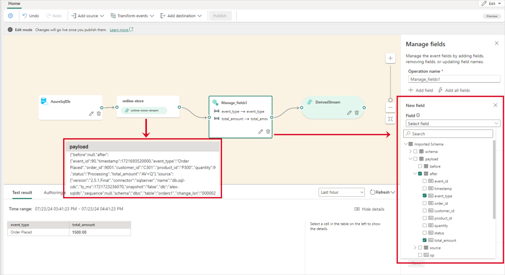Screen dimensions: 505x275
Task: Open the Transform events dropdown
Action: point(132,16)
